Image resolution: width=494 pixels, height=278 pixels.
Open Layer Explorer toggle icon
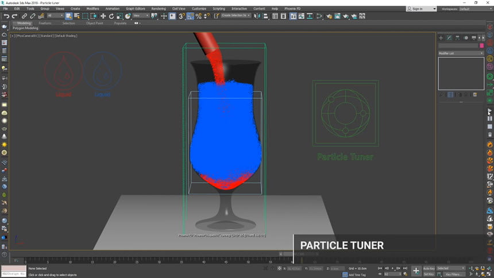283,16
